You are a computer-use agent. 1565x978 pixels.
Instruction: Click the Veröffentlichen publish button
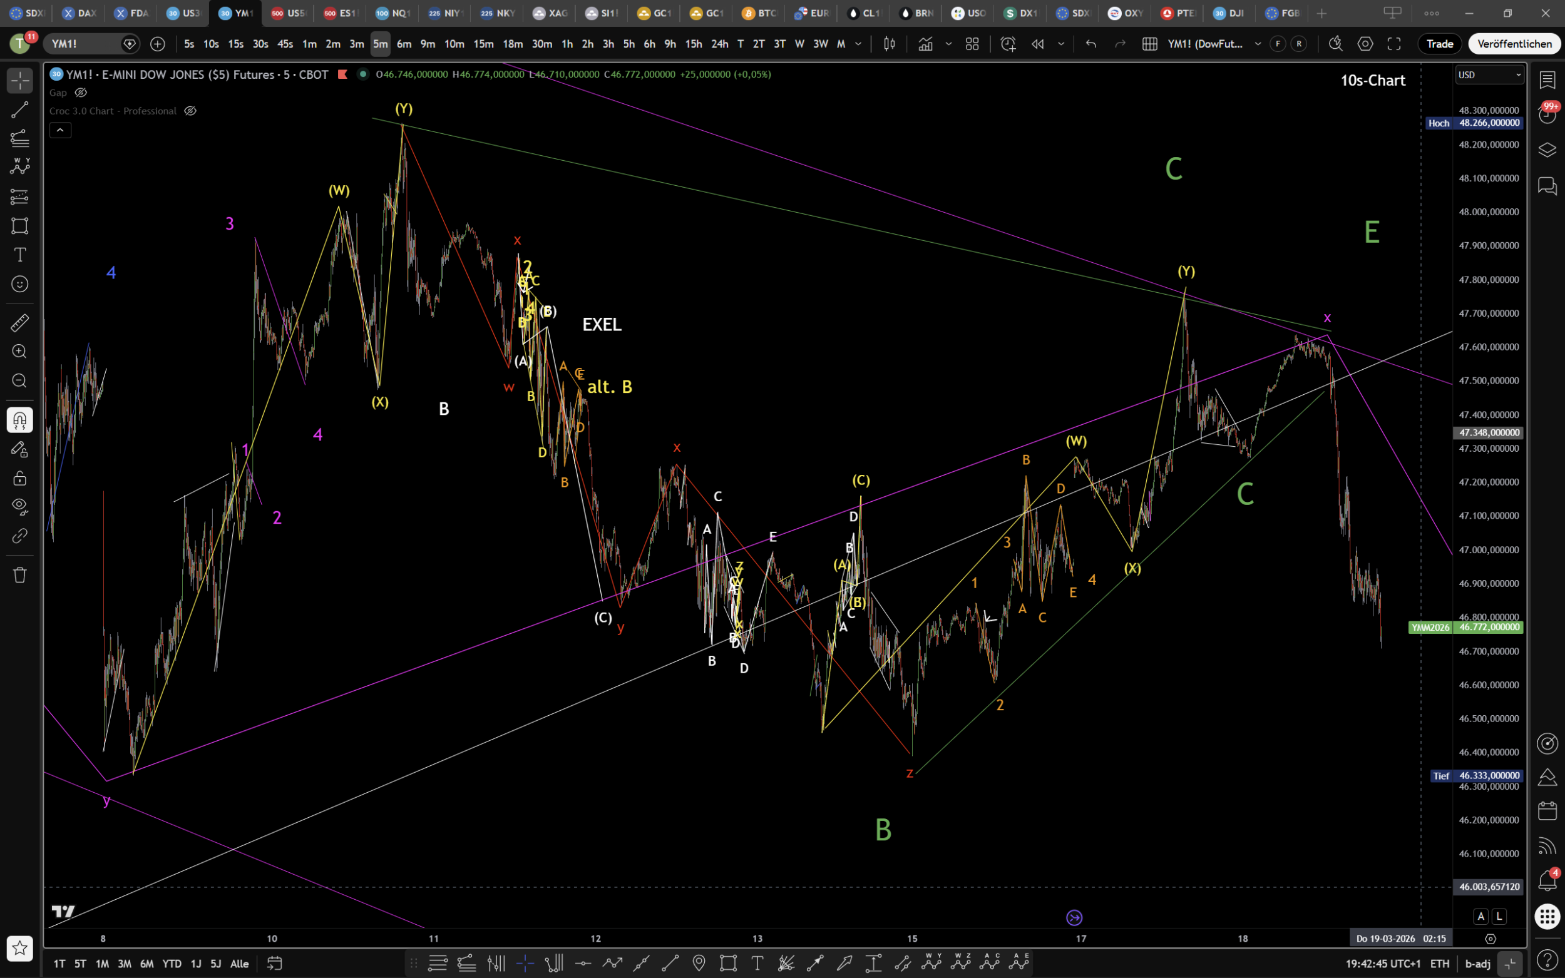pyautogui.click(x=1514, y=44)
